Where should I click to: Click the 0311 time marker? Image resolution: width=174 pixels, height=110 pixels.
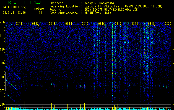pyautogui.click(x=19, y=24)
